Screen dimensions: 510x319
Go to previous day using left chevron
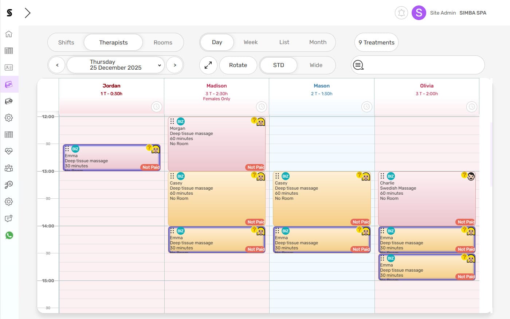click(57, 65)
